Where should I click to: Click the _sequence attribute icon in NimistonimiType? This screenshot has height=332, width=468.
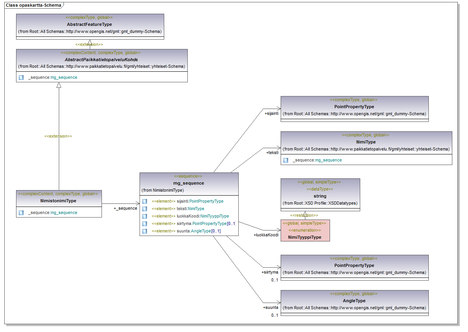(21, 212)
